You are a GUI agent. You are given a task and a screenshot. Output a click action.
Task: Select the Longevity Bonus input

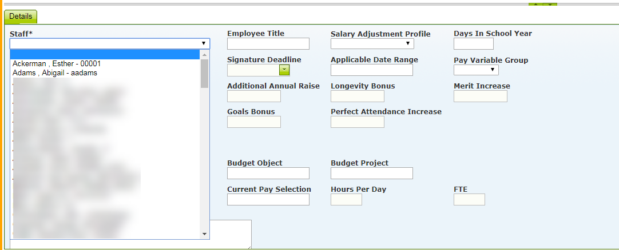coord(357,96)
